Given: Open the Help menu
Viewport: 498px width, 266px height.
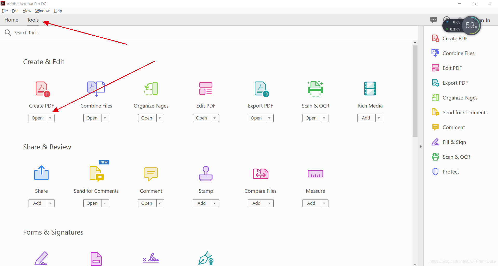Looking at the screenshot, I should 58,11.
